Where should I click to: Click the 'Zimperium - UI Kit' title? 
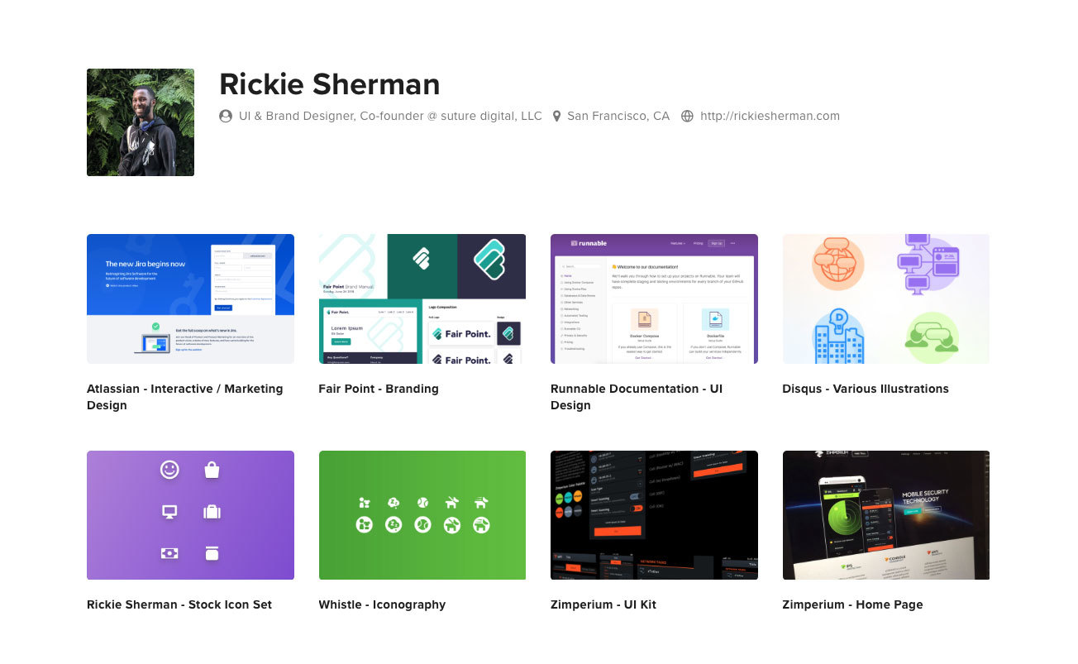[x=603, y=604]
